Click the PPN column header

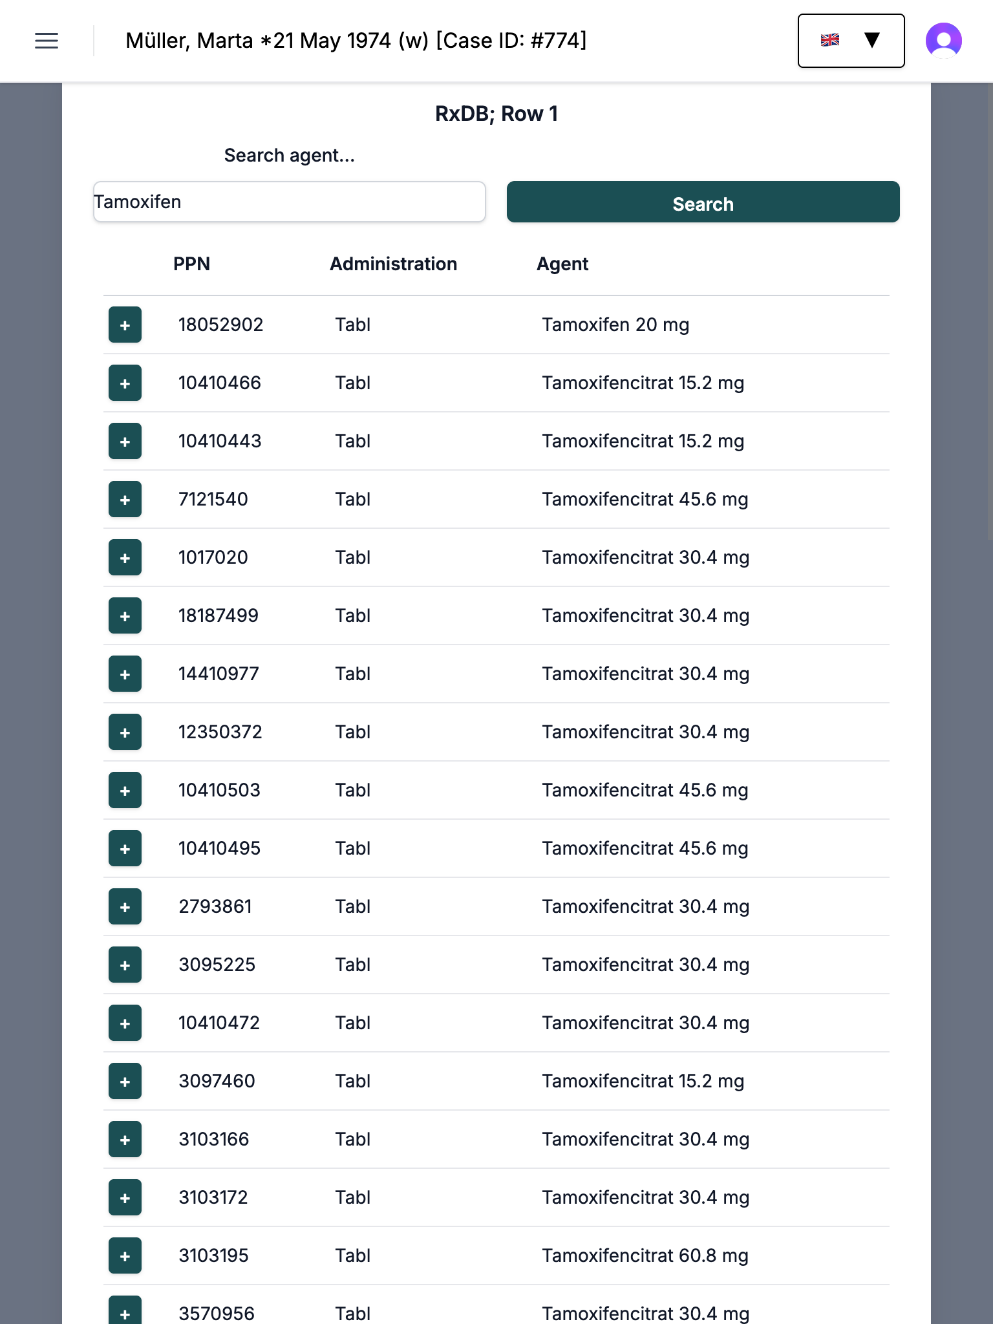(x=191, y=264)
